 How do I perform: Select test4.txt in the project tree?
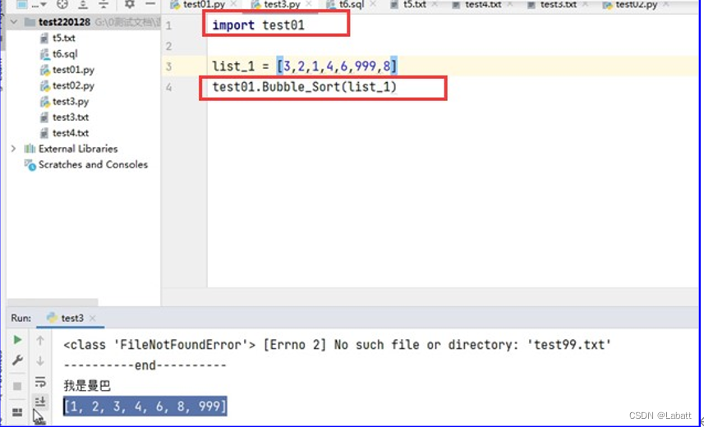(x=71, y=133)
